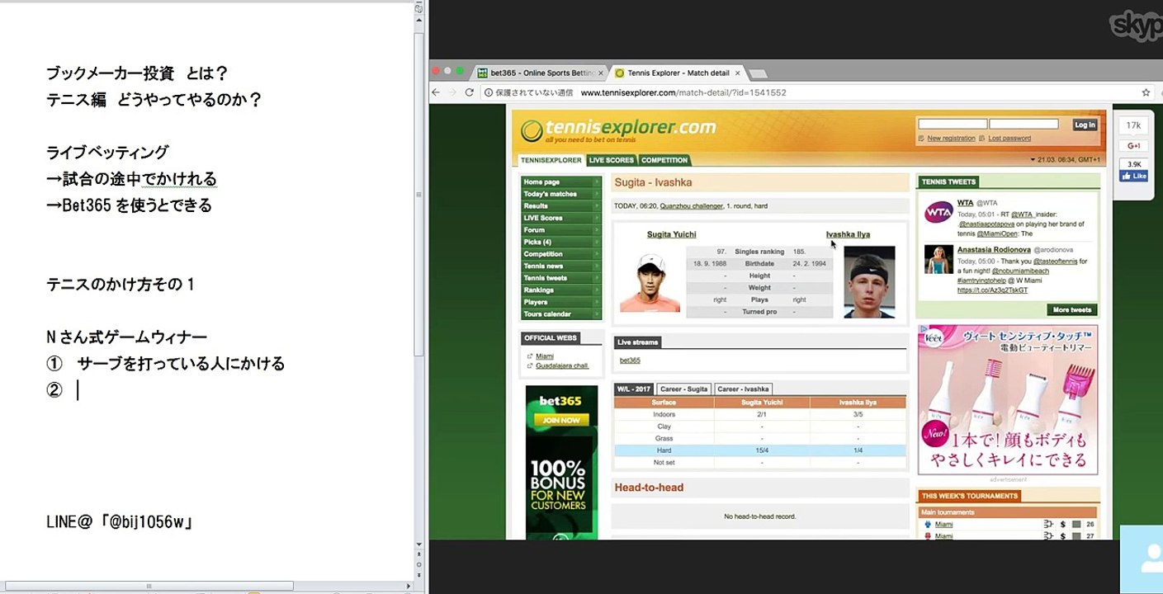Image resolution: width=1163 pixels, height=594 pixels.
Task: Open Ivashka Ilya's player profile link
Action: tap(848, 234)
